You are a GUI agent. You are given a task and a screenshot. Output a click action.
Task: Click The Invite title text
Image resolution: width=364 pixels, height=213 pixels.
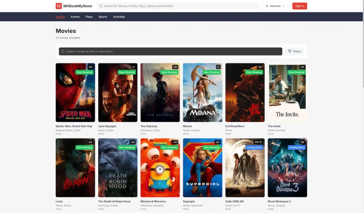tap(274, 126)
